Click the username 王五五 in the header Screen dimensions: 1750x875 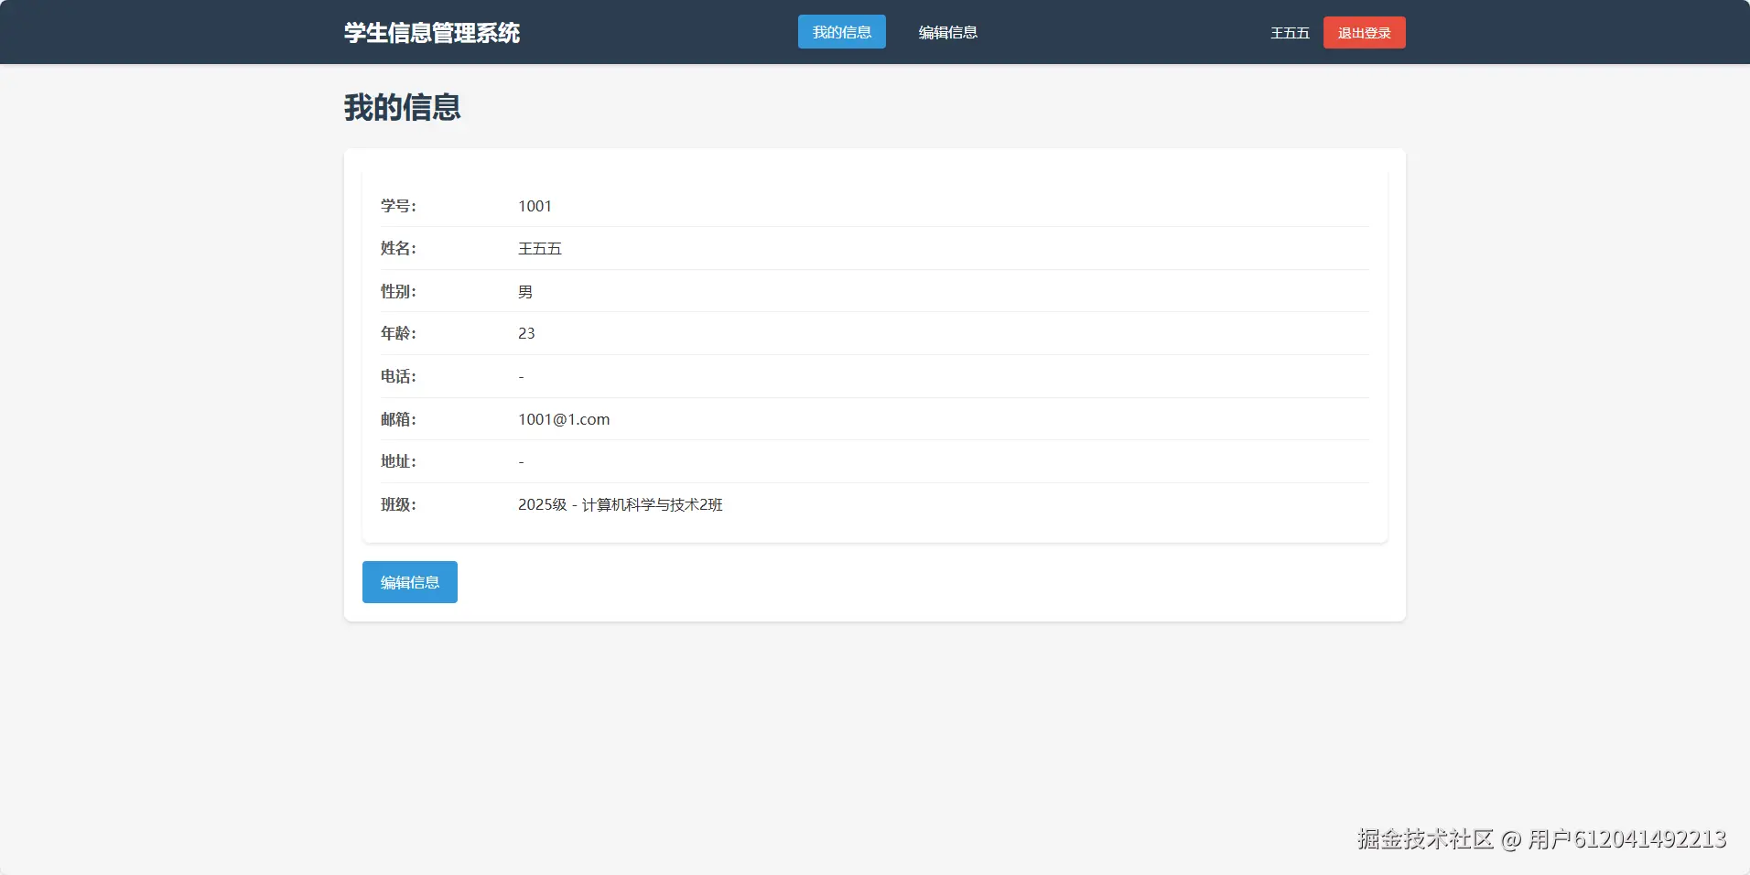pos(1290,33)
